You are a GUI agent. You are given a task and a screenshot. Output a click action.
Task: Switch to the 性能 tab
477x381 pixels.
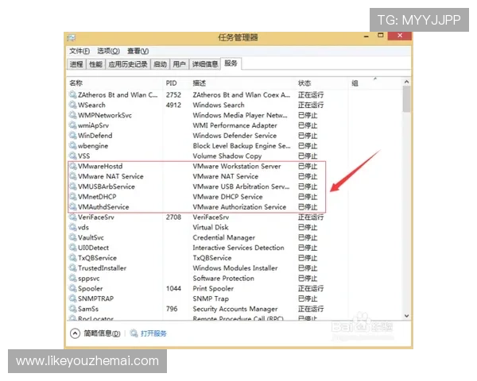[x=96, y=64]
